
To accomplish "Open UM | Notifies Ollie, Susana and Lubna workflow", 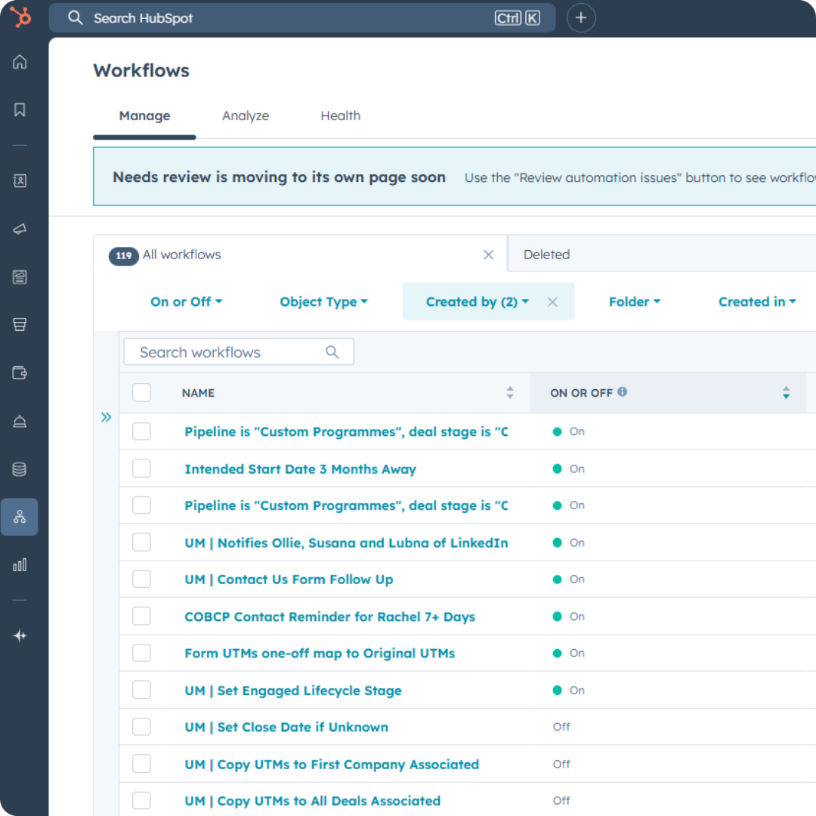I will click(x=346, y=542).
